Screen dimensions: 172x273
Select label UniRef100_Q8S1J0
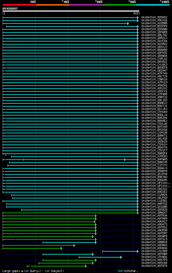point(154,47)
